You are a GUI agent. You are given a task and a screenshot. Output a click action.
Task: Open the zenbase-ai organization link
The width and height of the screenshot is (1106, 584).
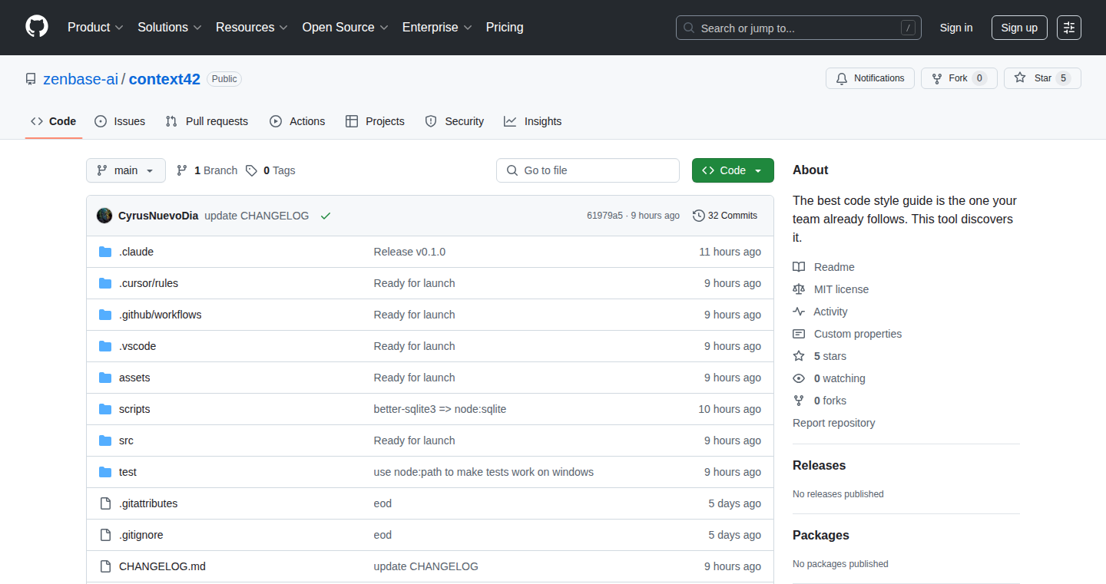click(x=81, y=79)
